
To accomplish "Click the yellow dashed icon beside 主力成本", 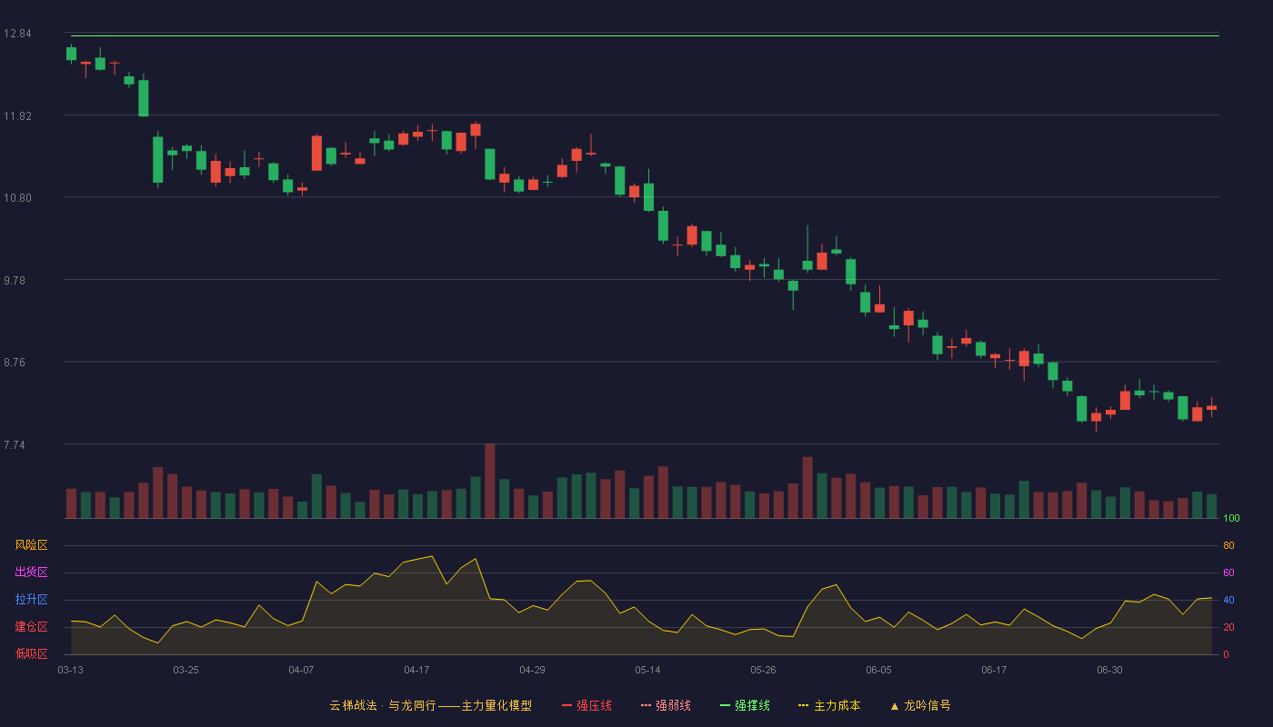I will [x=804, y=705].
